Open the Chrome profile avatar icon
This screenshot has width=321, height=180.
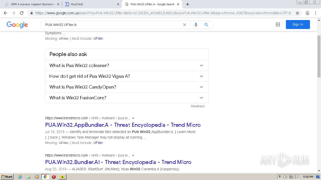point(307,13)
